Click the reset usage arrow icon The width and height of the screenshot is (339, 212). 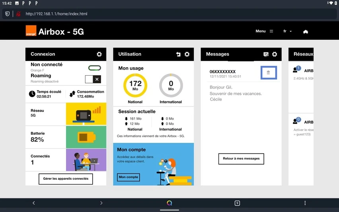click(178, 54)
